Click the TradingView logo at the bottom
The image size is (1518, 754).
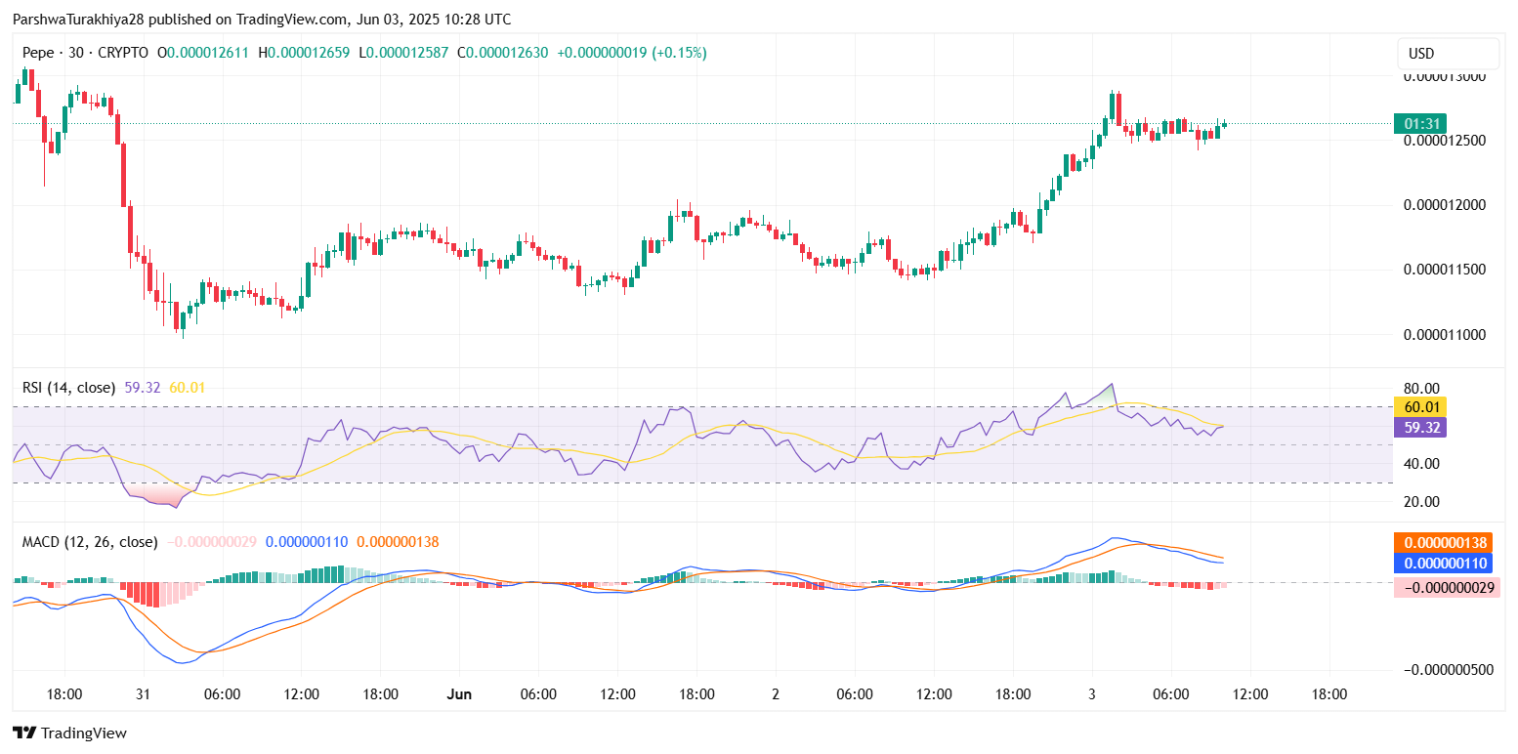(x=69, y=733)
